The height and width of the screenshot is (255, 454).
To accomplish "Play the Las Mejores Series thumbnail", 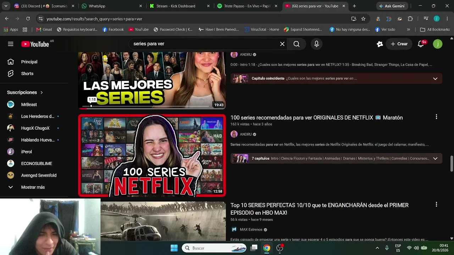I will click(152, 80).
